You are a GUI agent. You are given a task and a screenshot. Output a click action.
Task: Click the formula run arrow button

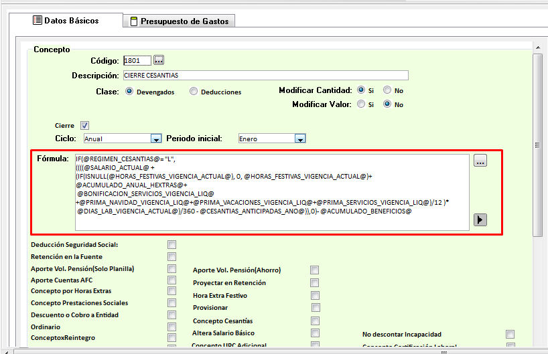pyautogui.click(x=480, y=219)
